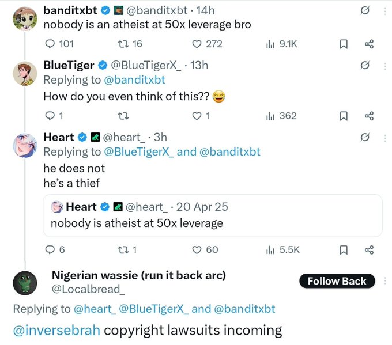The height and width of the screenshot is (345, 392).
Task: Open Nigerian wassie's profile avatar
Action: (x=25, y=282)
